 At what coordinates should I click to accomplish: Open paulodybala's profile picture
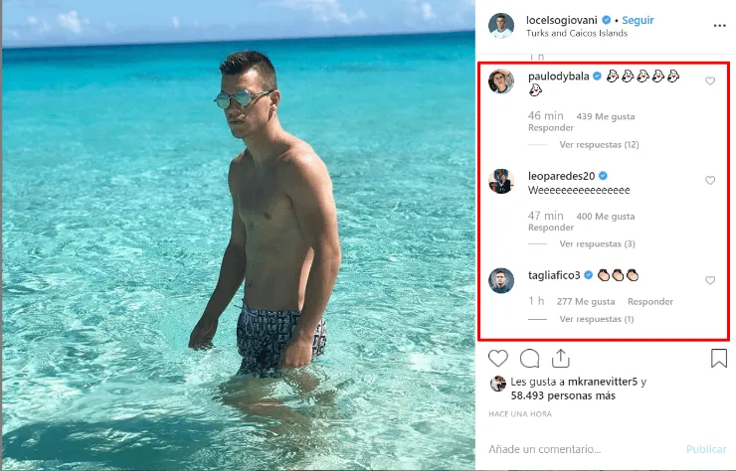[501, 81]
